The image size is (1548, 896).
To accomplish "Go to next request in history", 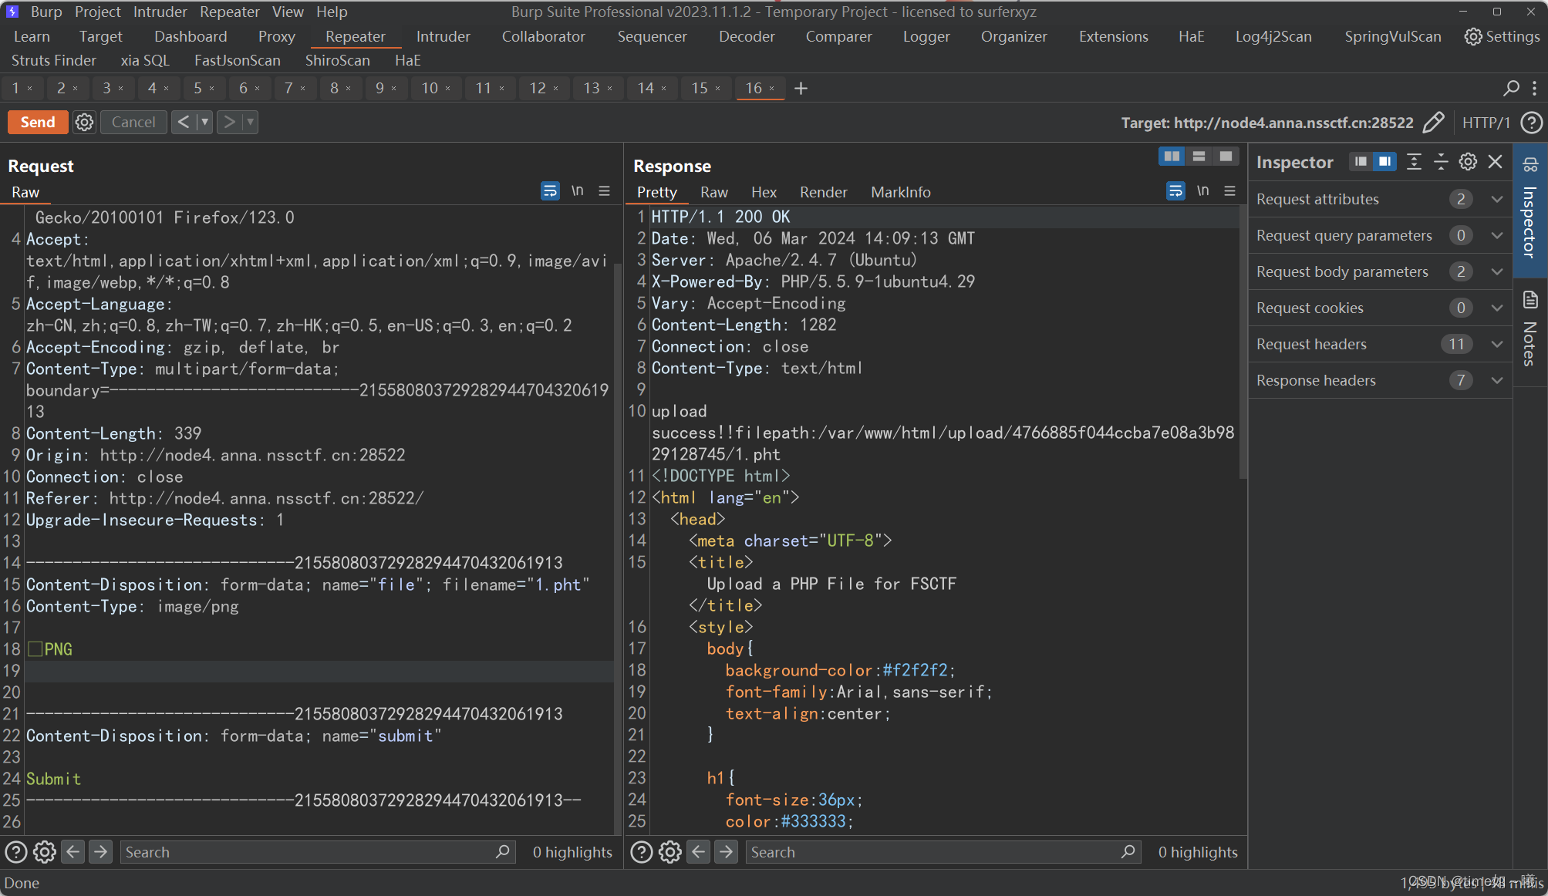I will (229, 122).
